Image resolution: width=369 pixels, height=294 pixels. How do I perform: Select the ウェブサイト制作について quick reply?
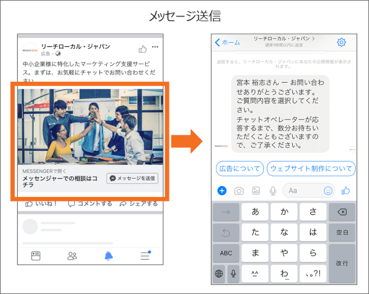click(x=311, y=168)
